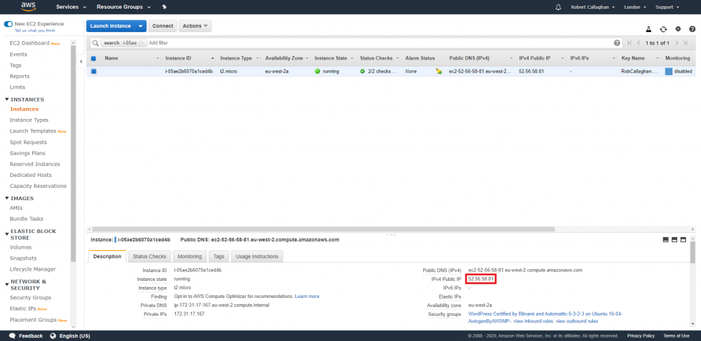Viewport: 701px width, 341px height.
Task: Click the 2/2 checks status icon
Action: 363,72
